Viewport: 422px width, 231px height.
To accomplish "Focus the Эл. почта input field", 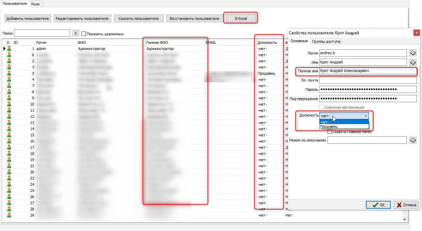I will pyautogui.click(x=368, y=80).
